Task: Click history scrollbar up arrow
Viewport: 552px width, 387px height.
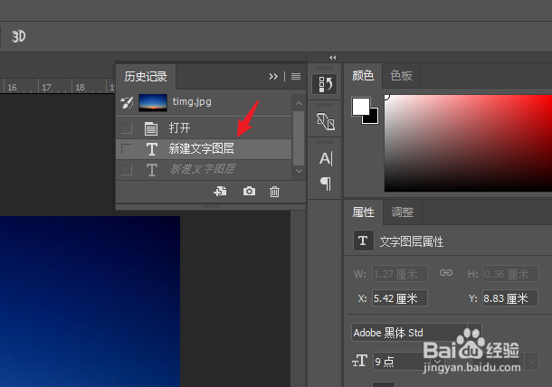Action: [x=299, y=103]
